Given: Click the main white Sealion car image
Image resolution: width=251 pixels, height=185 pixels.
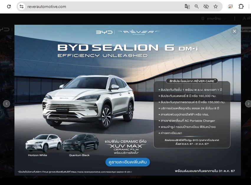Looking at the screenshot, I should point(88,101).
